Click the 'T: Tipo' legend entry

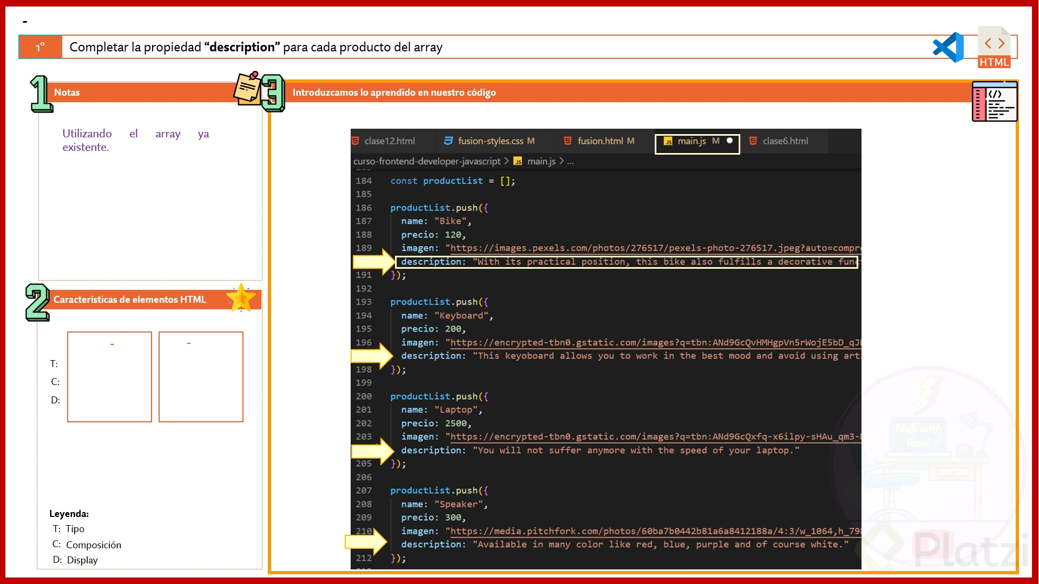[x=68, y=529]
